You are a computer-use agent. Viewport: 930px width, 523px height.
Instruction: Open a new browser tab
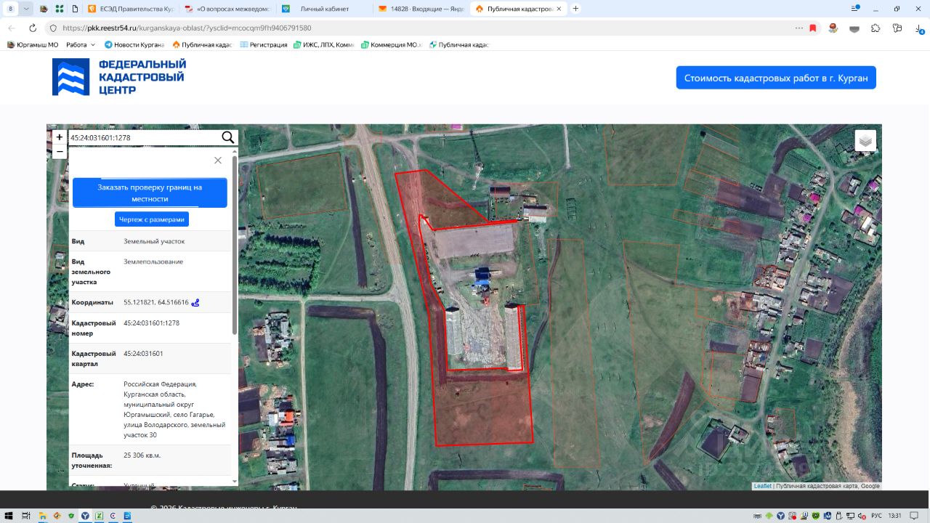[576, 9]
